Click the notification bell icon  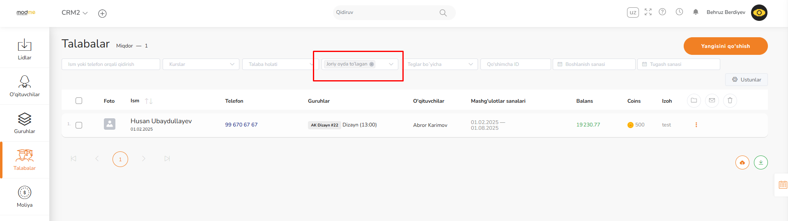tap(696, 12)
